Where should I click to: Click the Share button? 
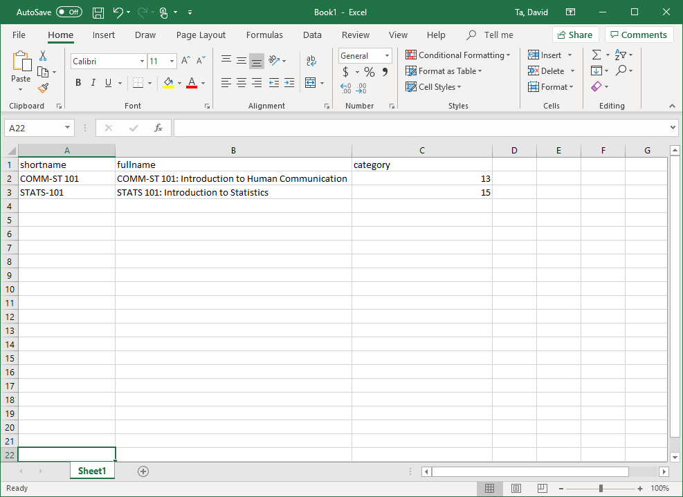(x=576, y=35)
